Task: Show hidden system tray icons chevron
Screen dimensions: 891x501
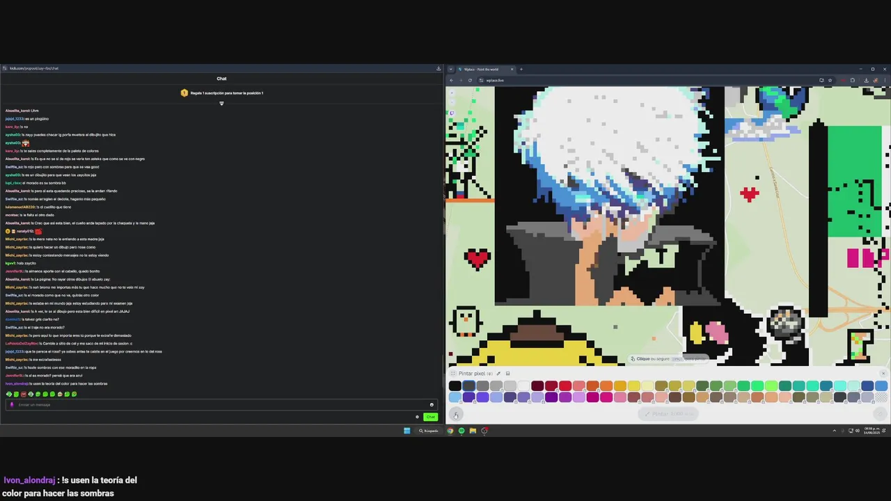Action: pyautogui.click(x=834, y=431)
